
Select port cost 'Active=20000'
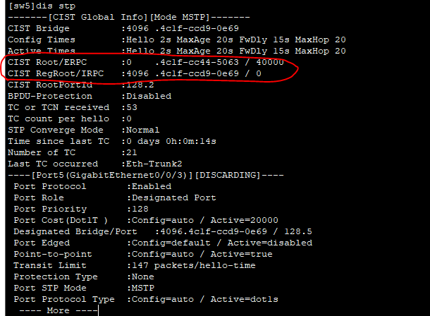245,220
